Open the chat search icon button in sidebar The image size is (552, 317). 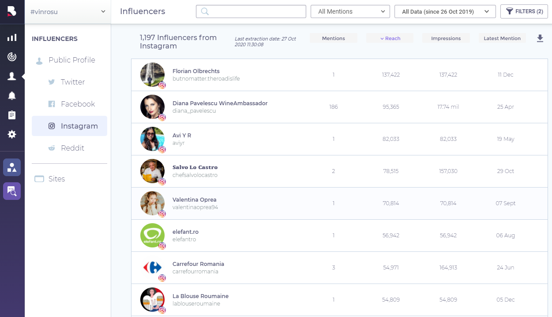[12, 191]
